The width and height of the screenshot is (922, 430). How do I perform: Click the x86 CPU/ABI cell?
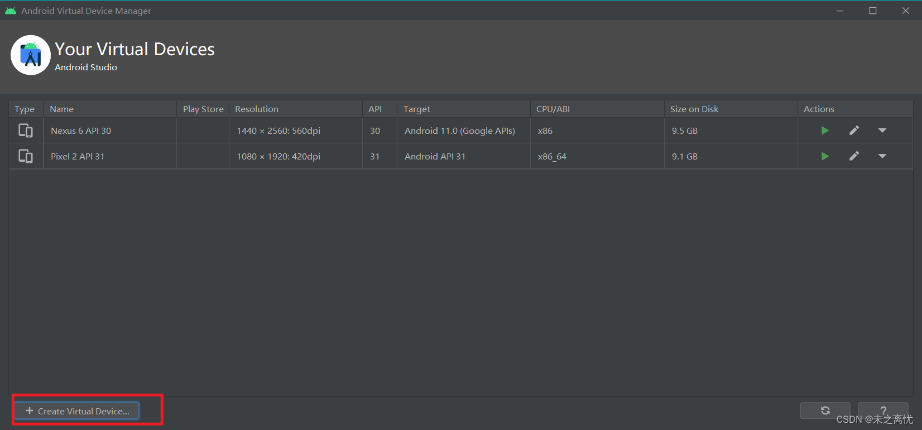[x=597, y=131]
